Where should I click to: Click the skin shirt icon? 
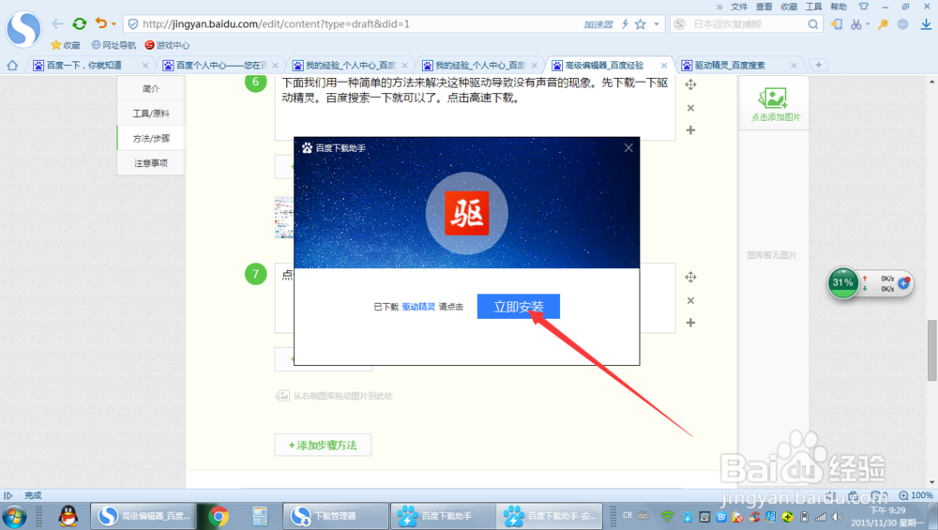click(863, 6)
